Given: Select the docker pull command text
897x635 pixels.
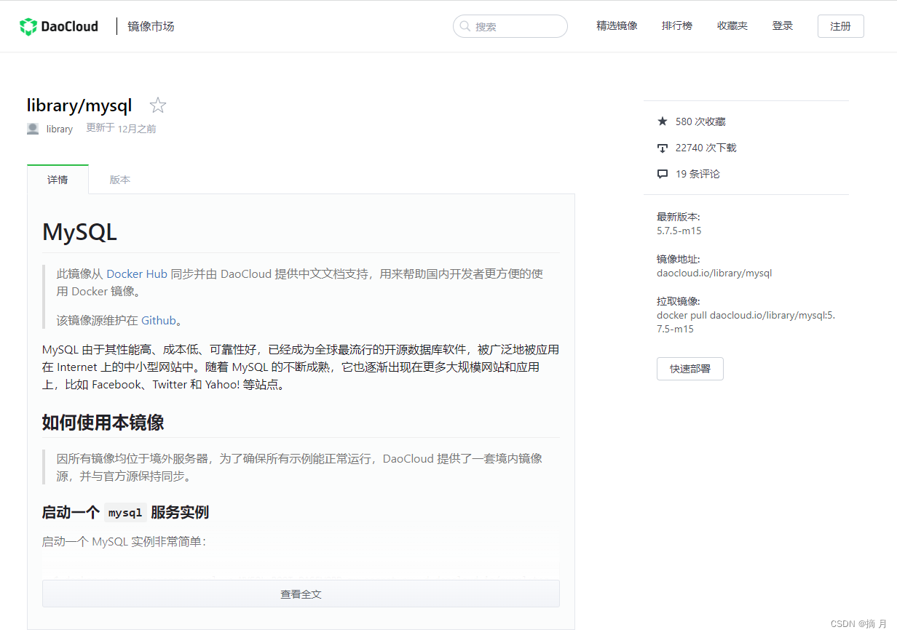Looking at the screenshot, I should coord(746,322).
